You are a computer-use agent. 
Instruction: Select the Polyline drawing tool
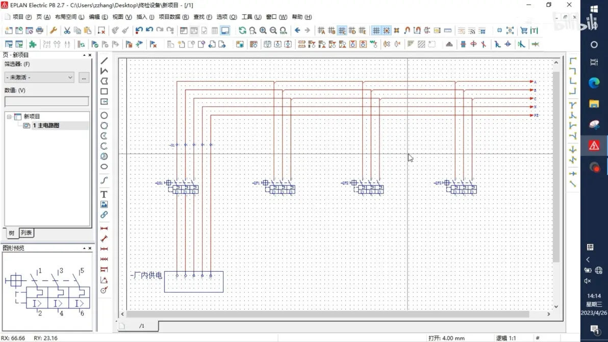pyautogui.click(x=104, y=71)
